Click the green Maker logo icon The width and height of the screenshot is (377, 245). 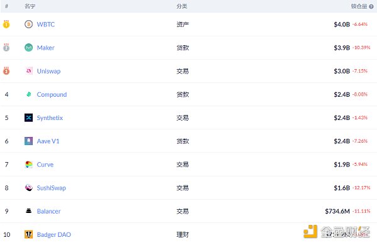pyautogui.click(x=29, y=48)
